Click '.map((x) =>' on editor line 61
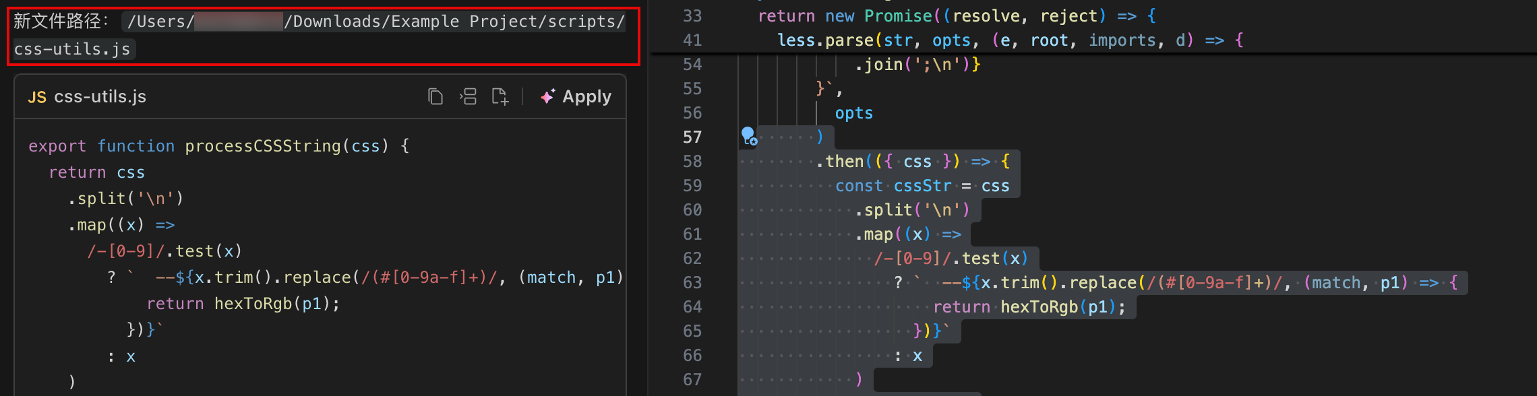1537x396 pixels. (x=908, y=234)
